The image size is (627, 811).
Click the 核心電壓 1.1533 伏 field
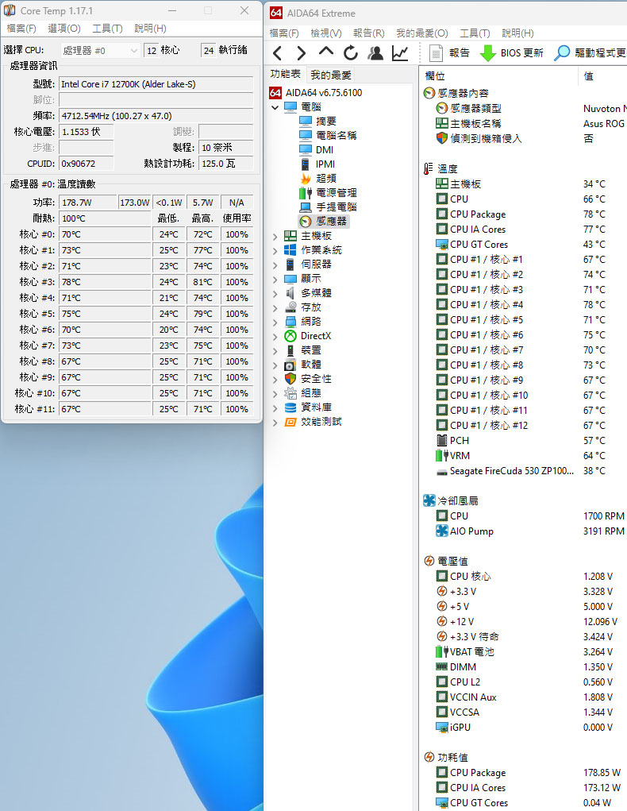click(x=87, y=132)
